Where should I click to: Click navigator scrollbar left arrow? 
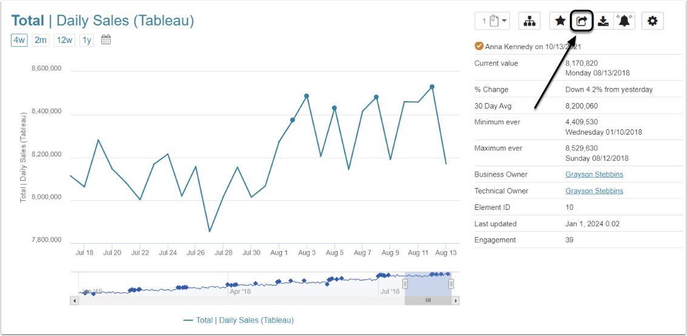(x=75, y=300)
